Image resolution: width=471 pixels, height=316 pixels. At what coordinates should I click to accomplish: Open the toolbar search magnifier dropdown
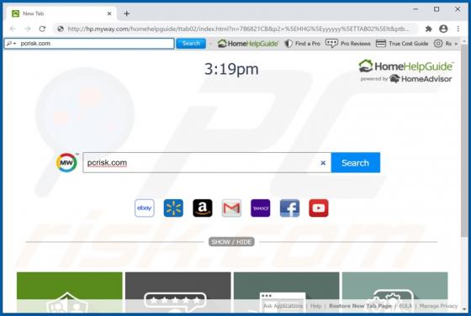click(x=11, y=44)
